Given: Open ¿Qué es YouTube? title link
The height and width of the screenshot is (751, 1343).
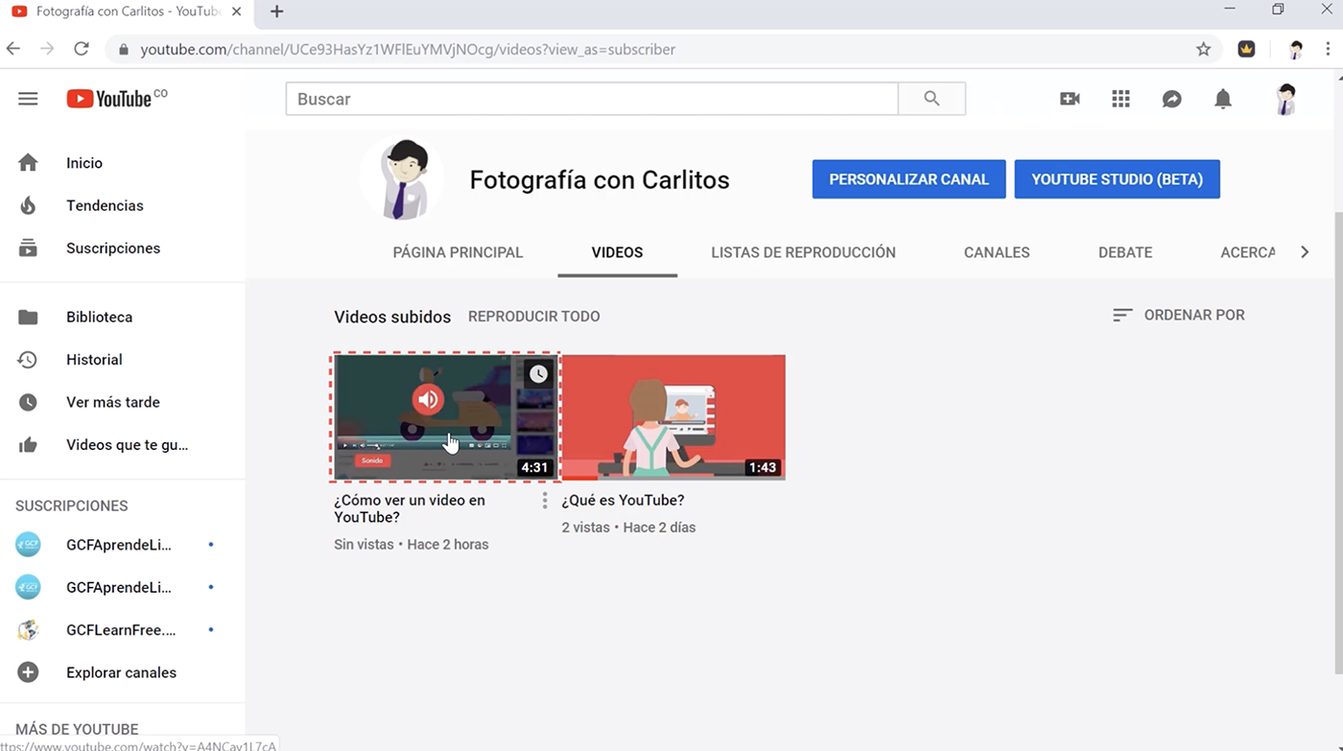Looking at the screenshot, I should (623, 501).
